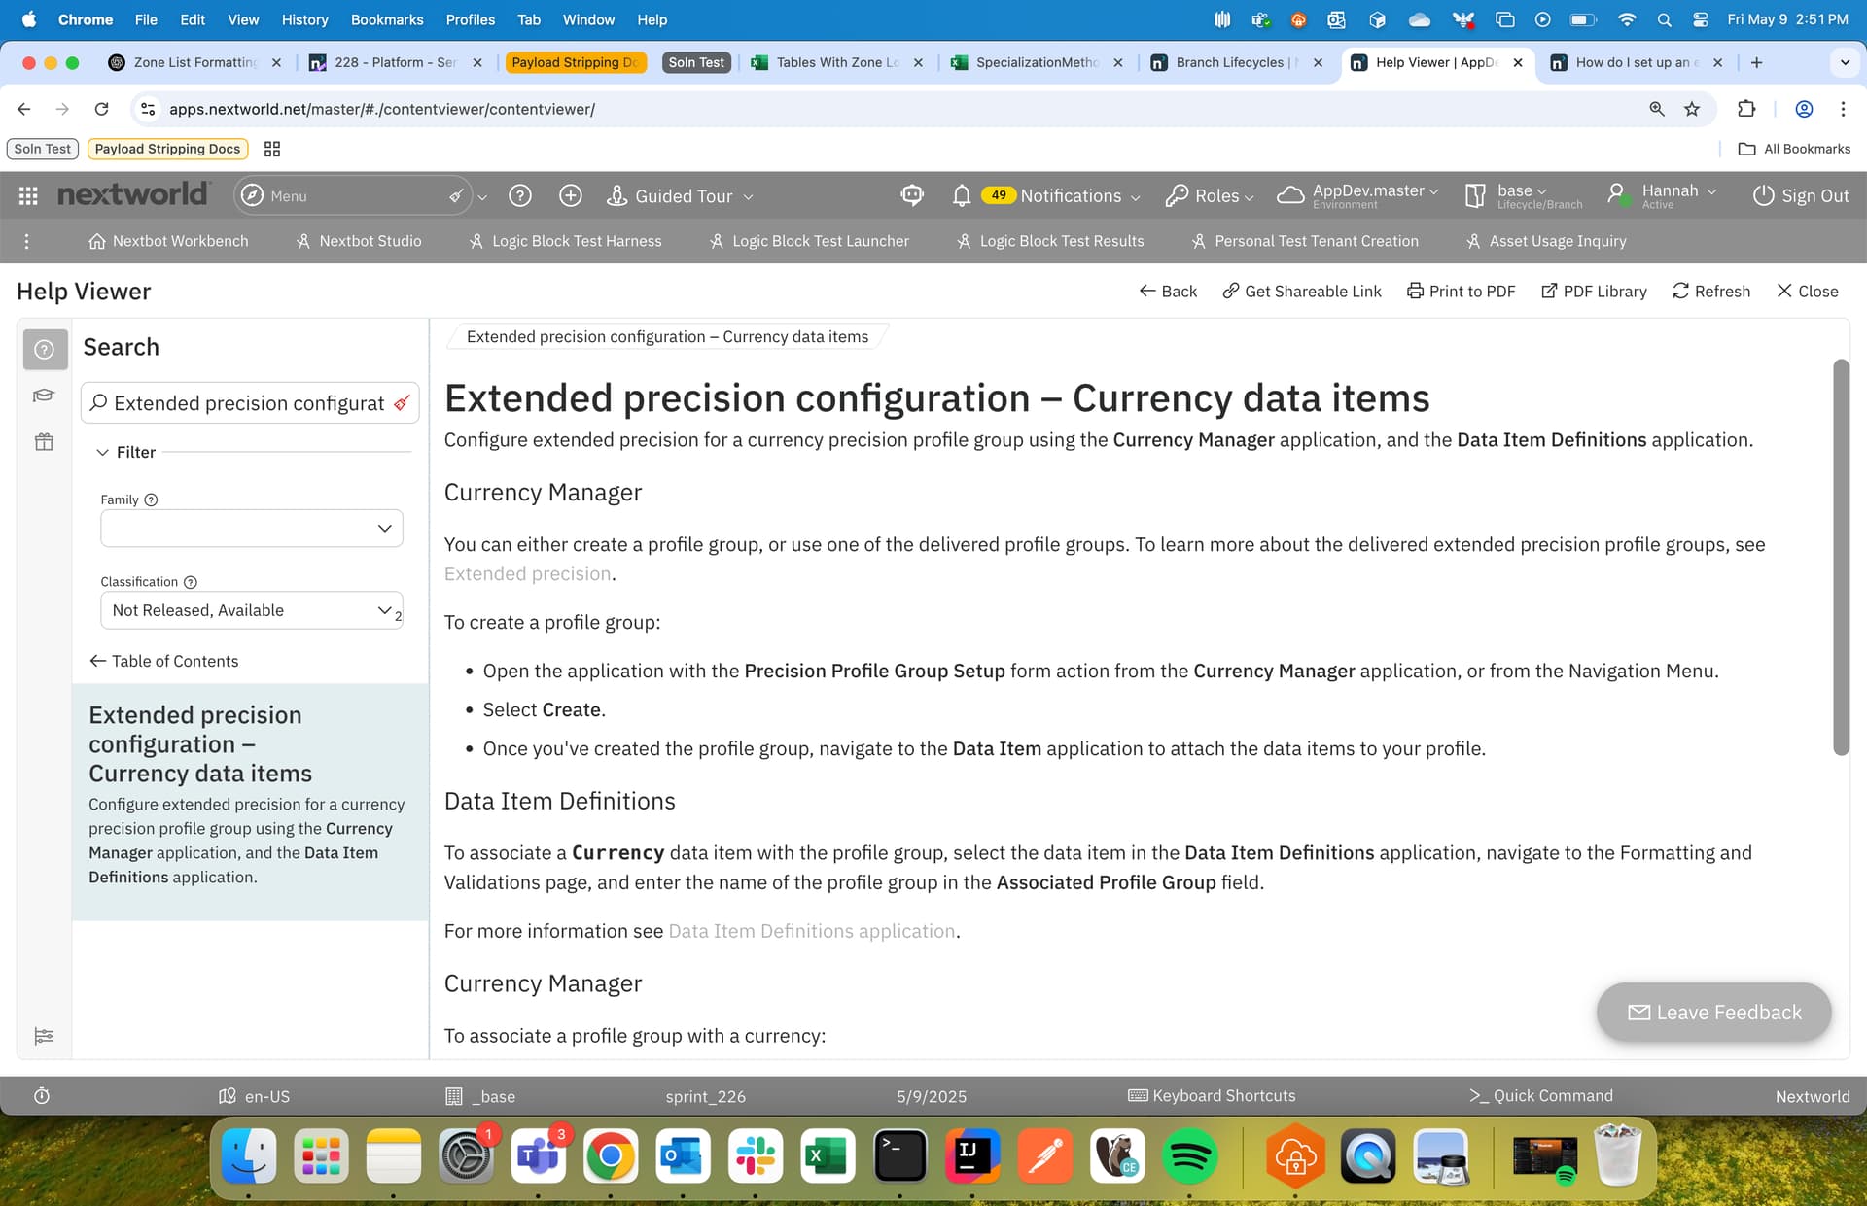The width and height of the screenshot is (1867, 1206).
Task: Open the Nextbot chat icon in header
Action: (x=911, y=195)
